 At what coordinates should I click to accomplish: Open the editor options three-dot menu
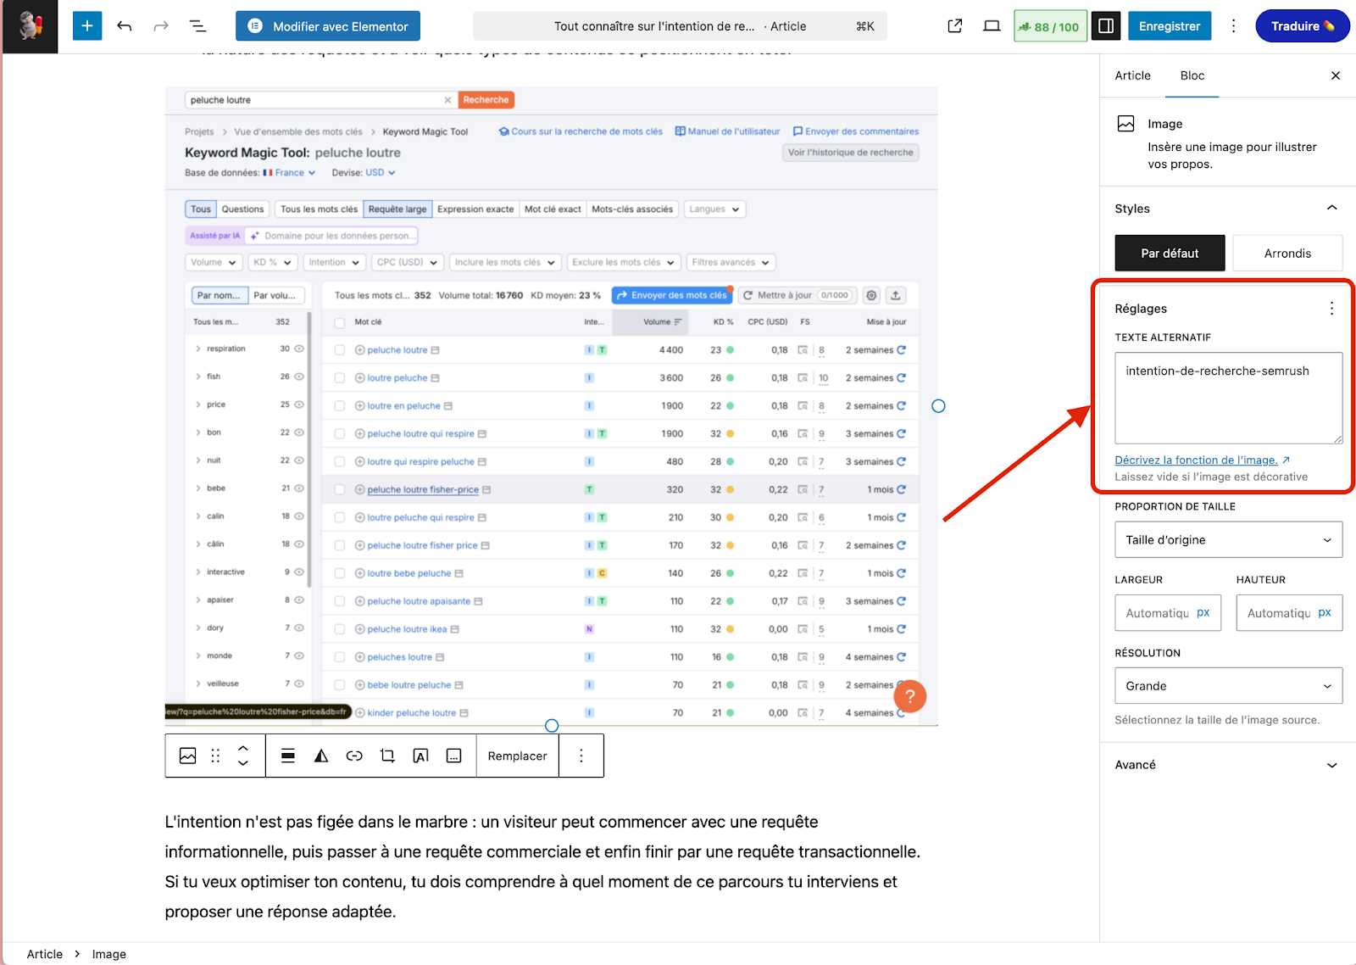pyautogui.click(x=1233, y=26)
